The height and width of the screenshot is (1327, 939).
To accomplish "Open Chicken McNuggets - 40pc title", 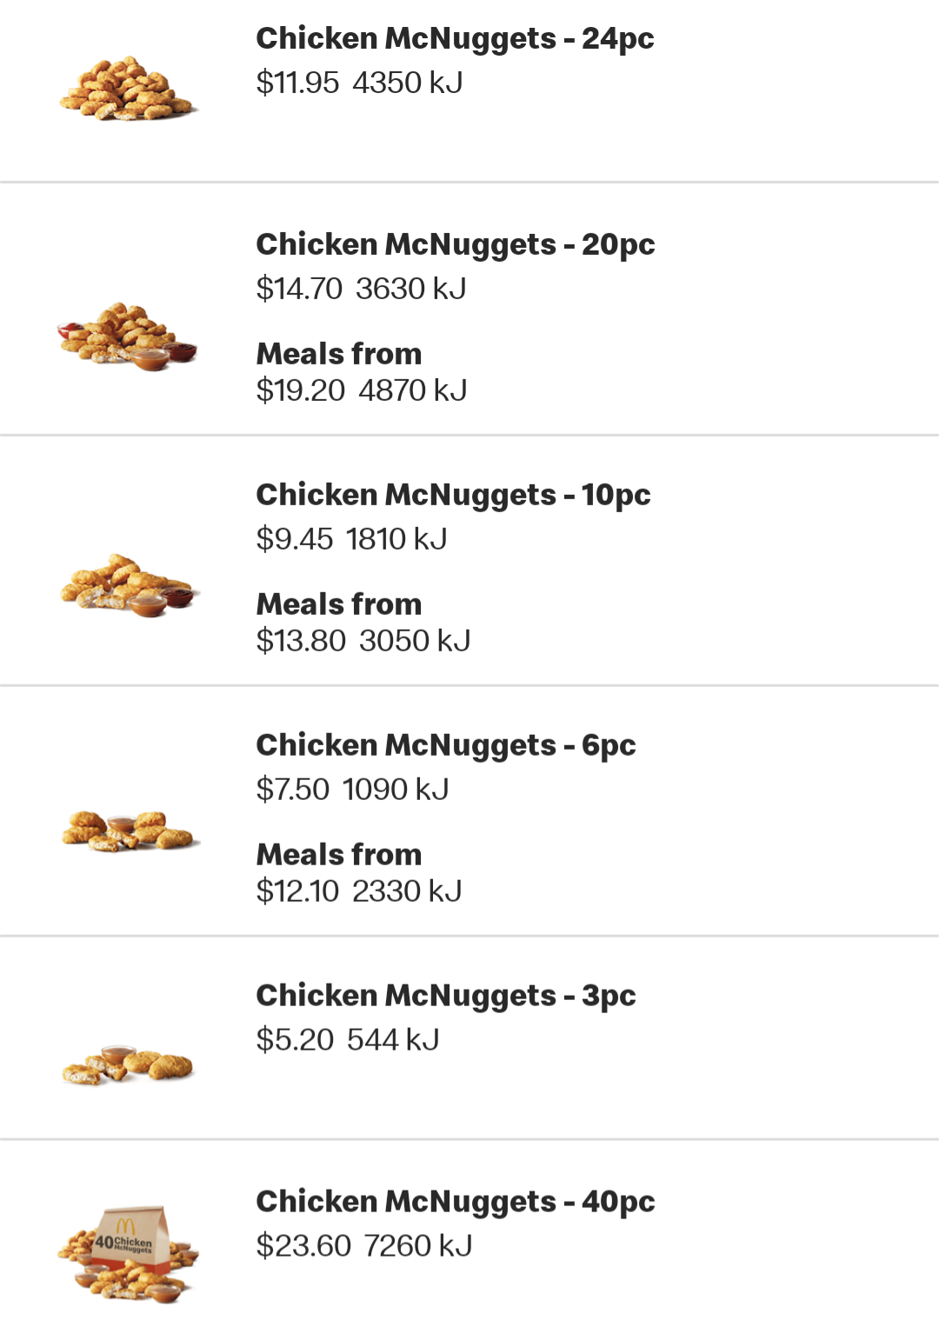I will (x=456, y=1202).
